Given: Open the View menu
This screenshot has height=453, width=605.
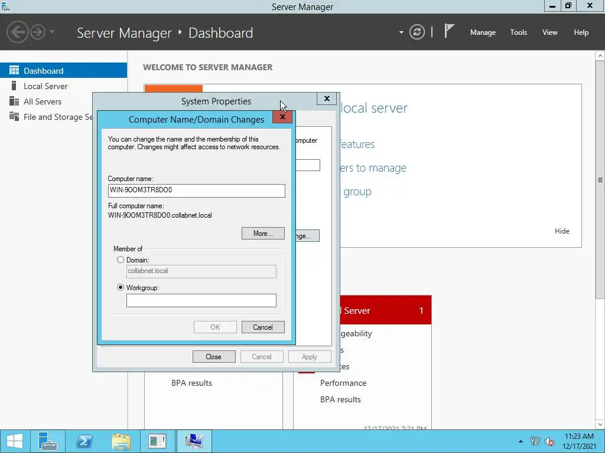Looking at the screenshot, I should click(549, 32).
